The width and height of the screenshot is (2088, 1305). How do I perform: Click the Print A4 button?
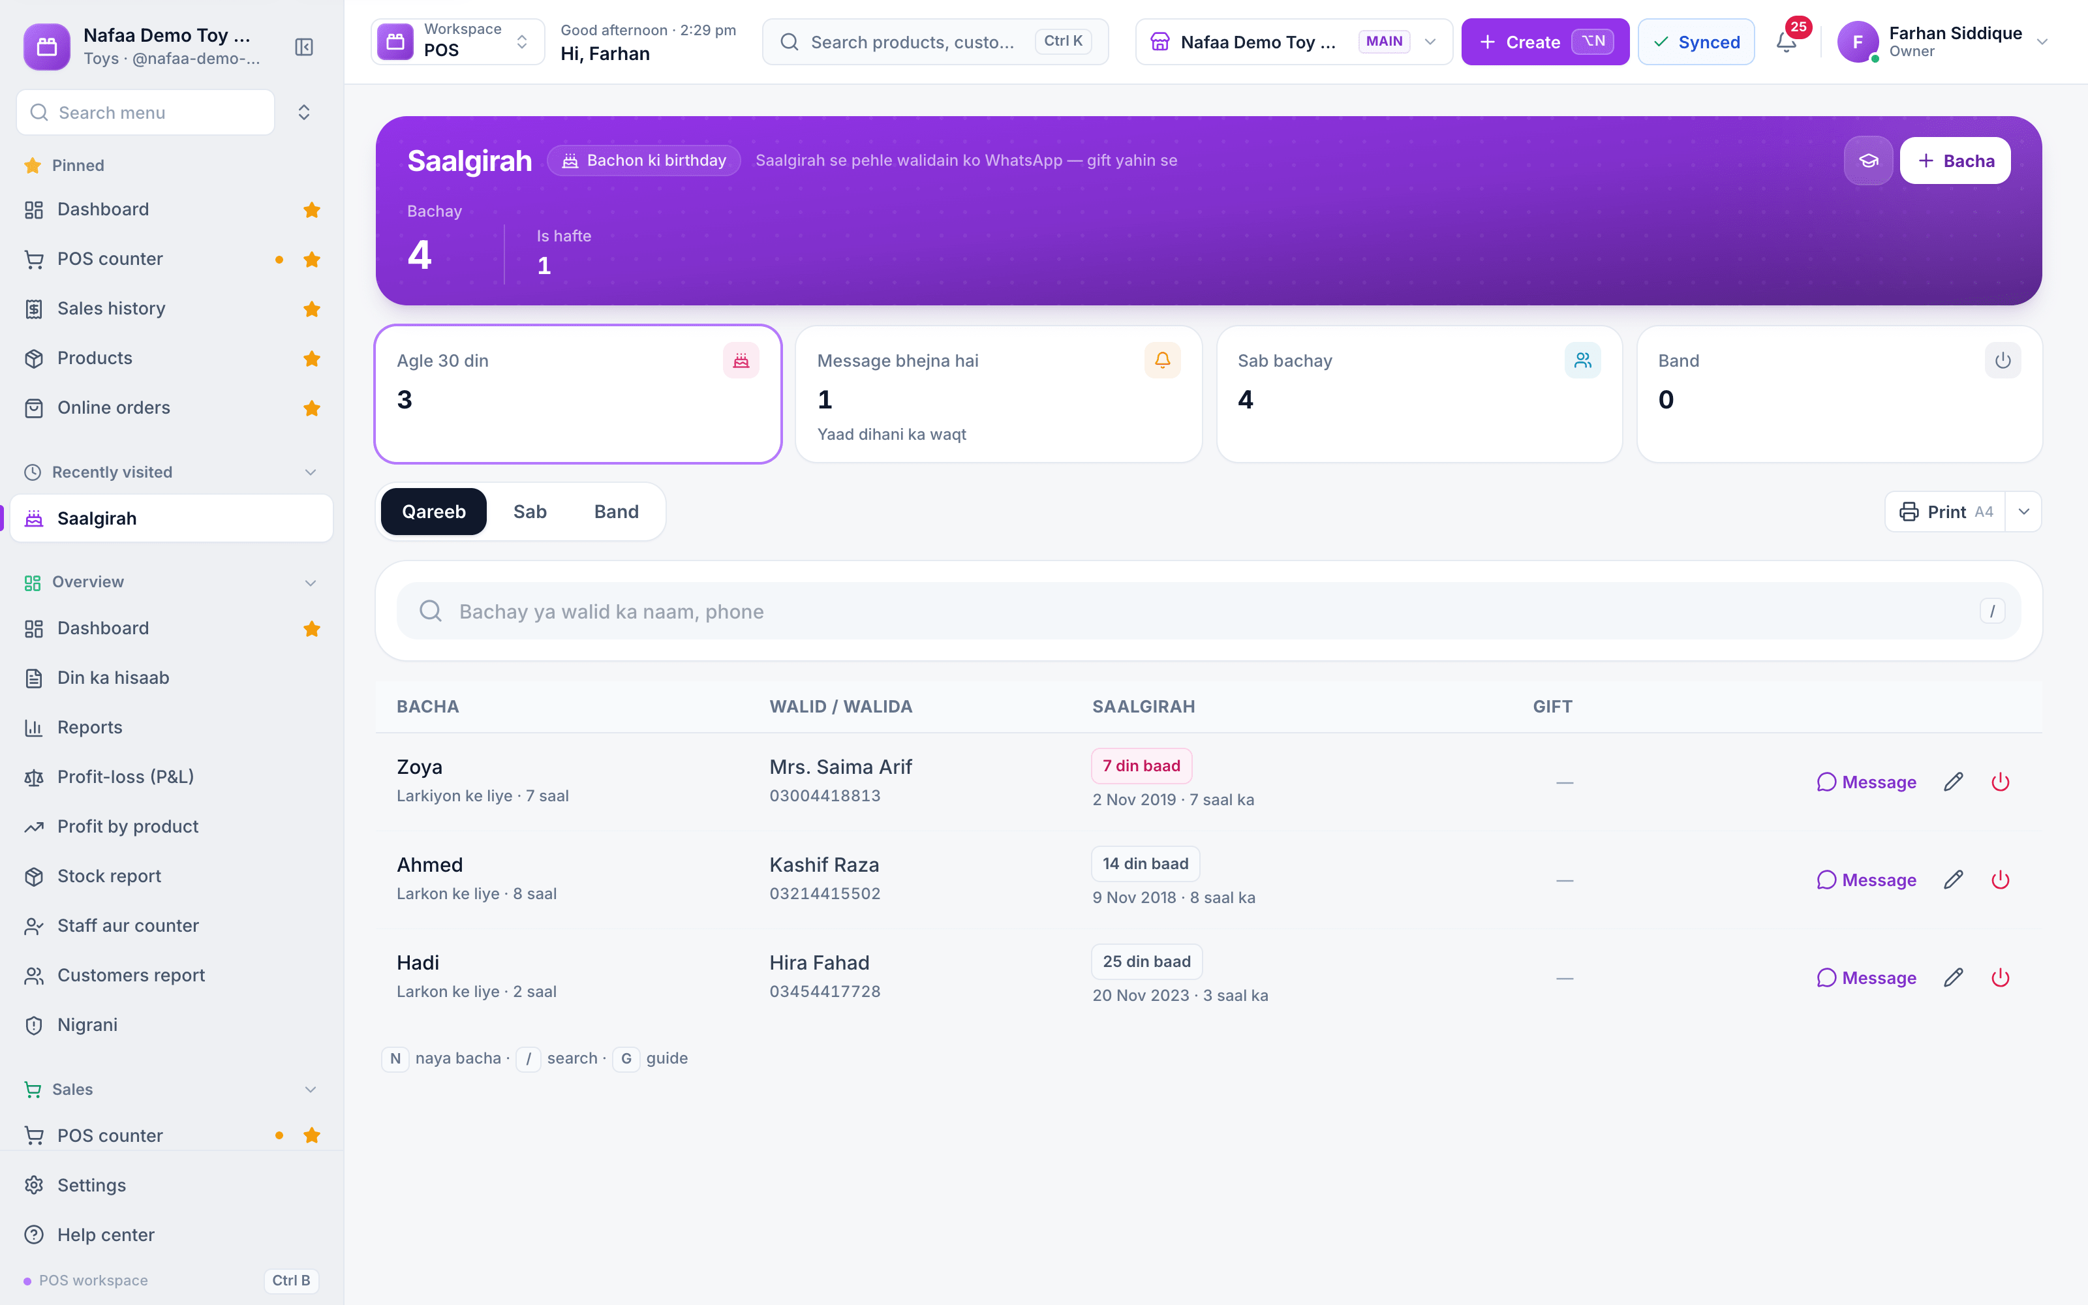pyautogui.click(x=1946, y=512)
